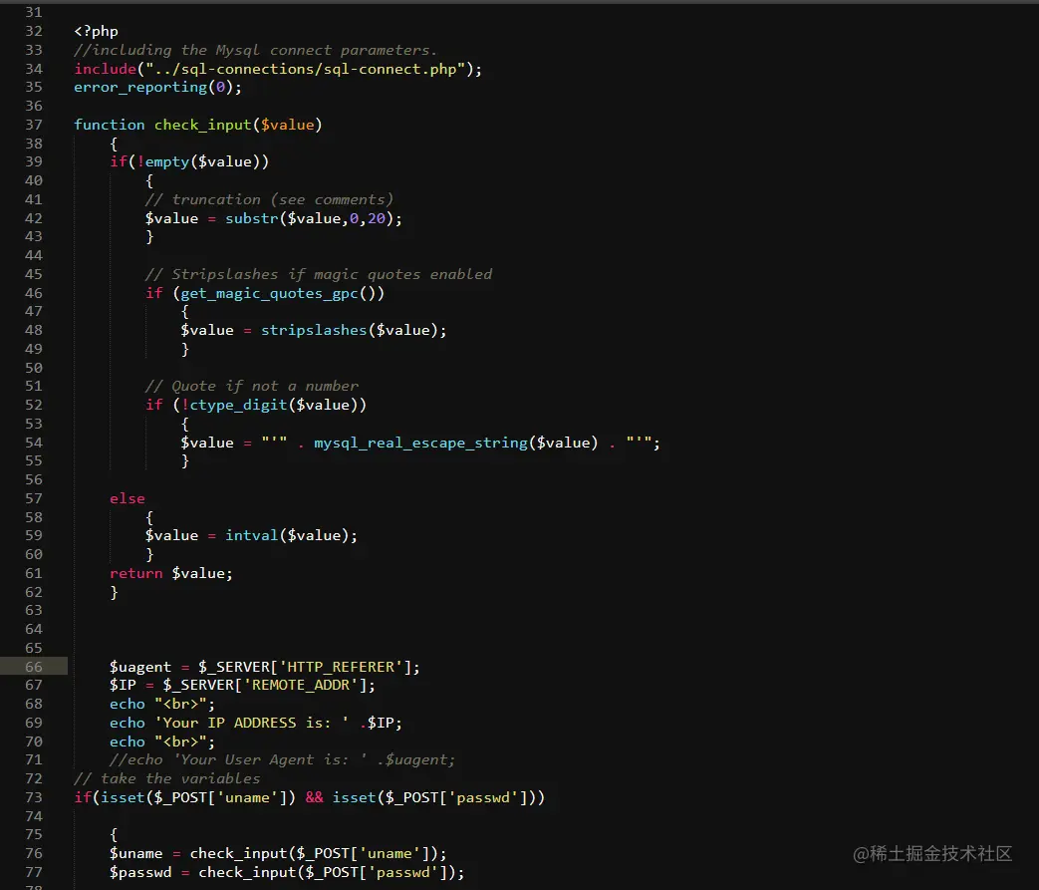Click isset($_POST['passwd']) on line 73
The height and width of the screenshot is (890, 1039).
[434, 798]
